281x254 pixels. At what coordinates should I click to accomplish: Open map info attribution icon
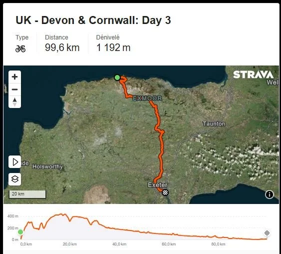pos(270,194)
